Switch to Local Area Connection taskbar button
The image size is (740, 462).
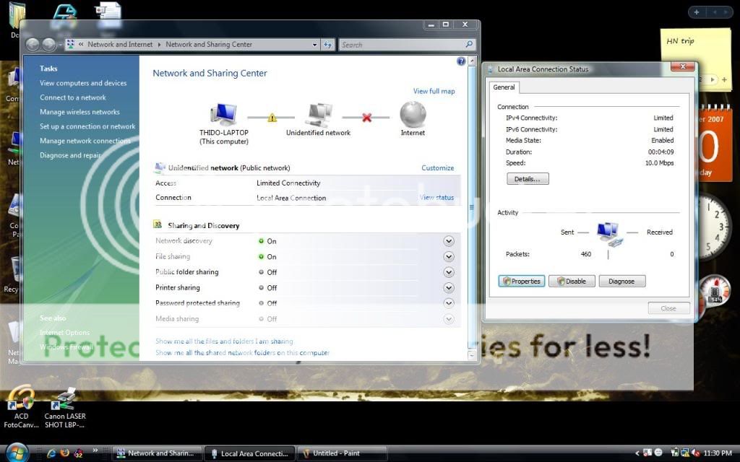click(250, 453)
